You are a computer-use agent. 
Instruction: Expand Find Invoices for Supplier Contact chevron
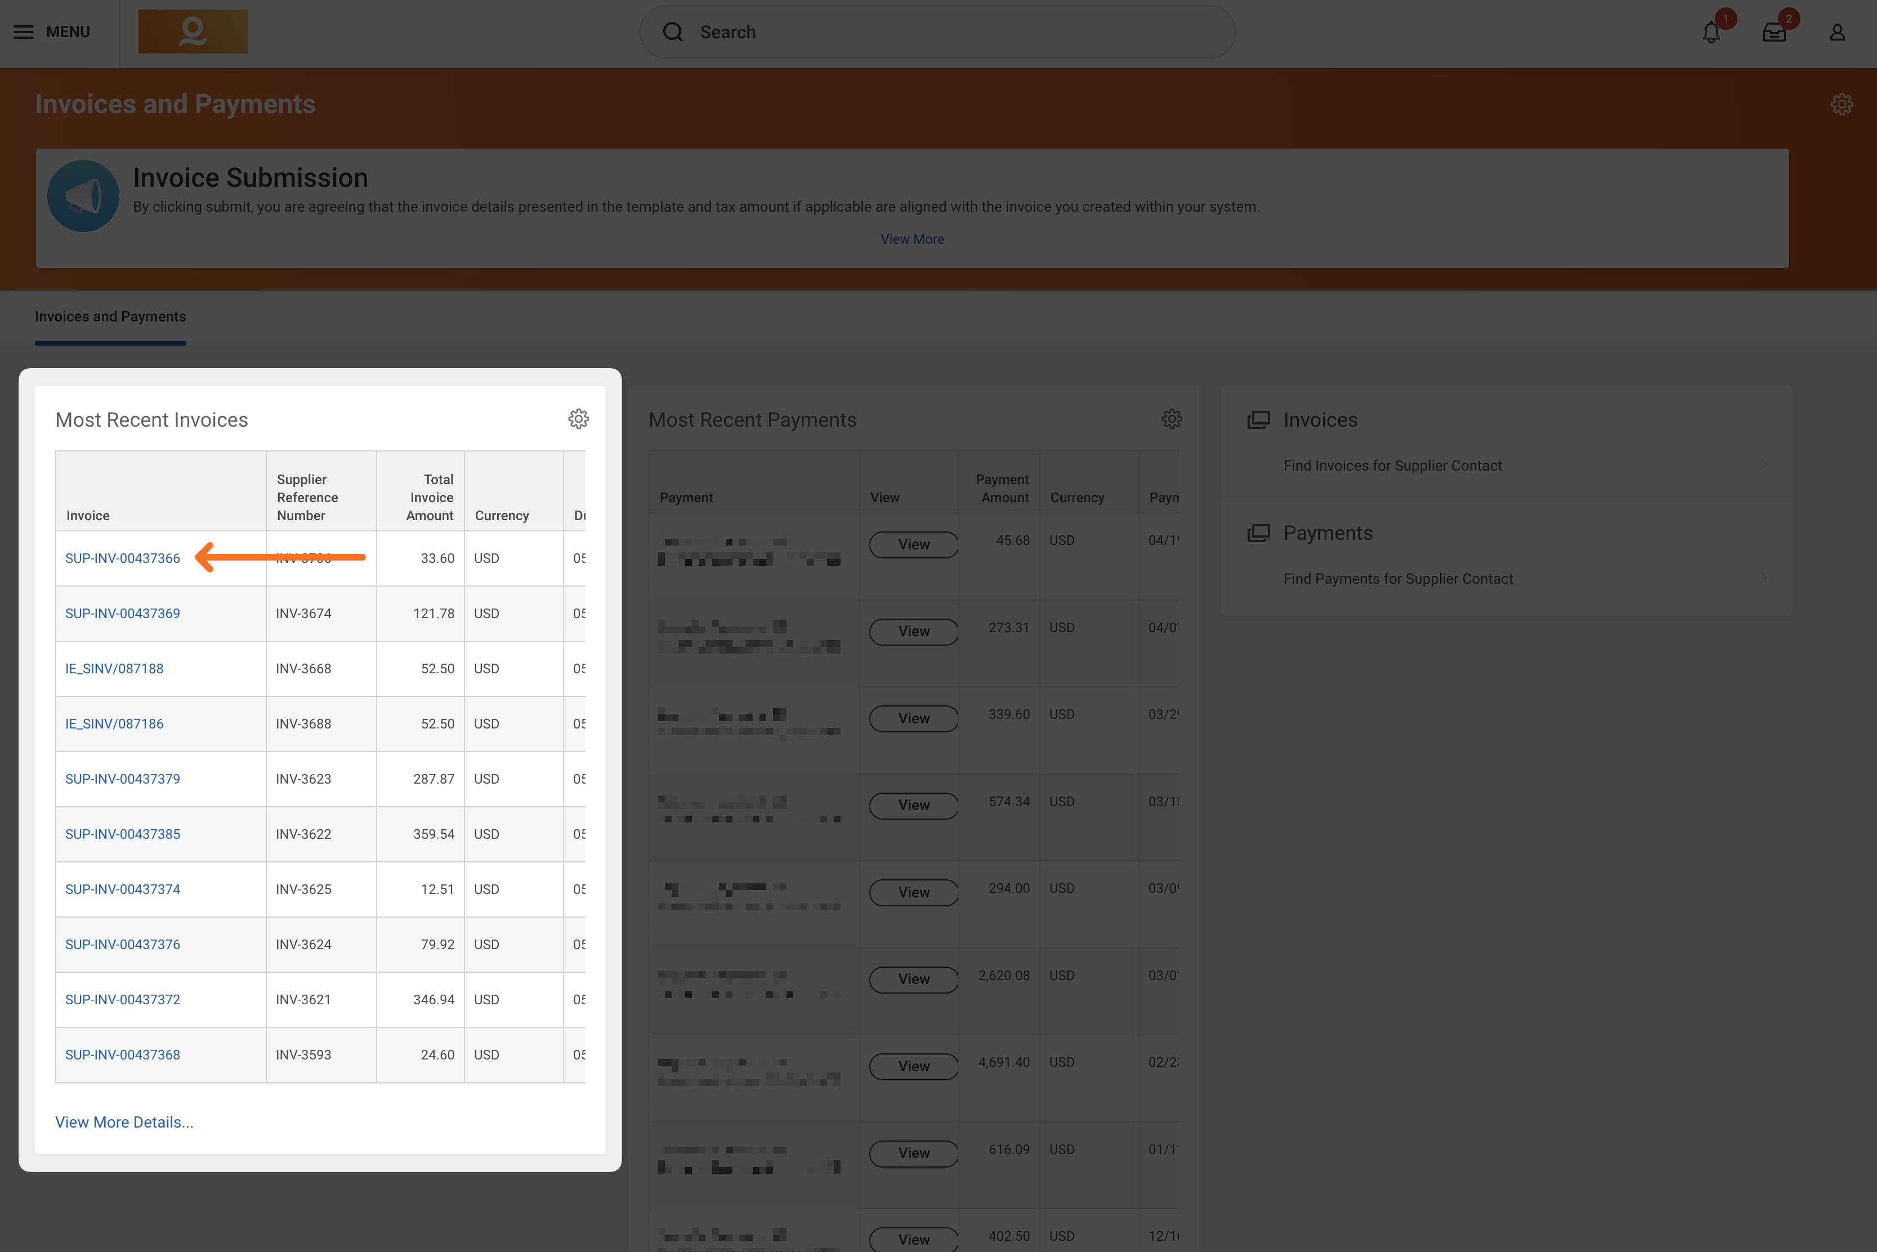pos(1764,464)
